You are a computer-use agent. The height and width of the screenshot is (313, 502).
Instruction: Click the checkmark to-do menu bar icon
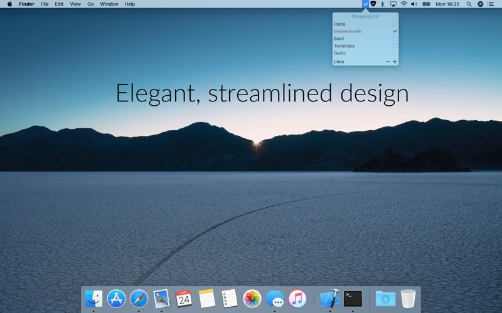tap(366, 4)
